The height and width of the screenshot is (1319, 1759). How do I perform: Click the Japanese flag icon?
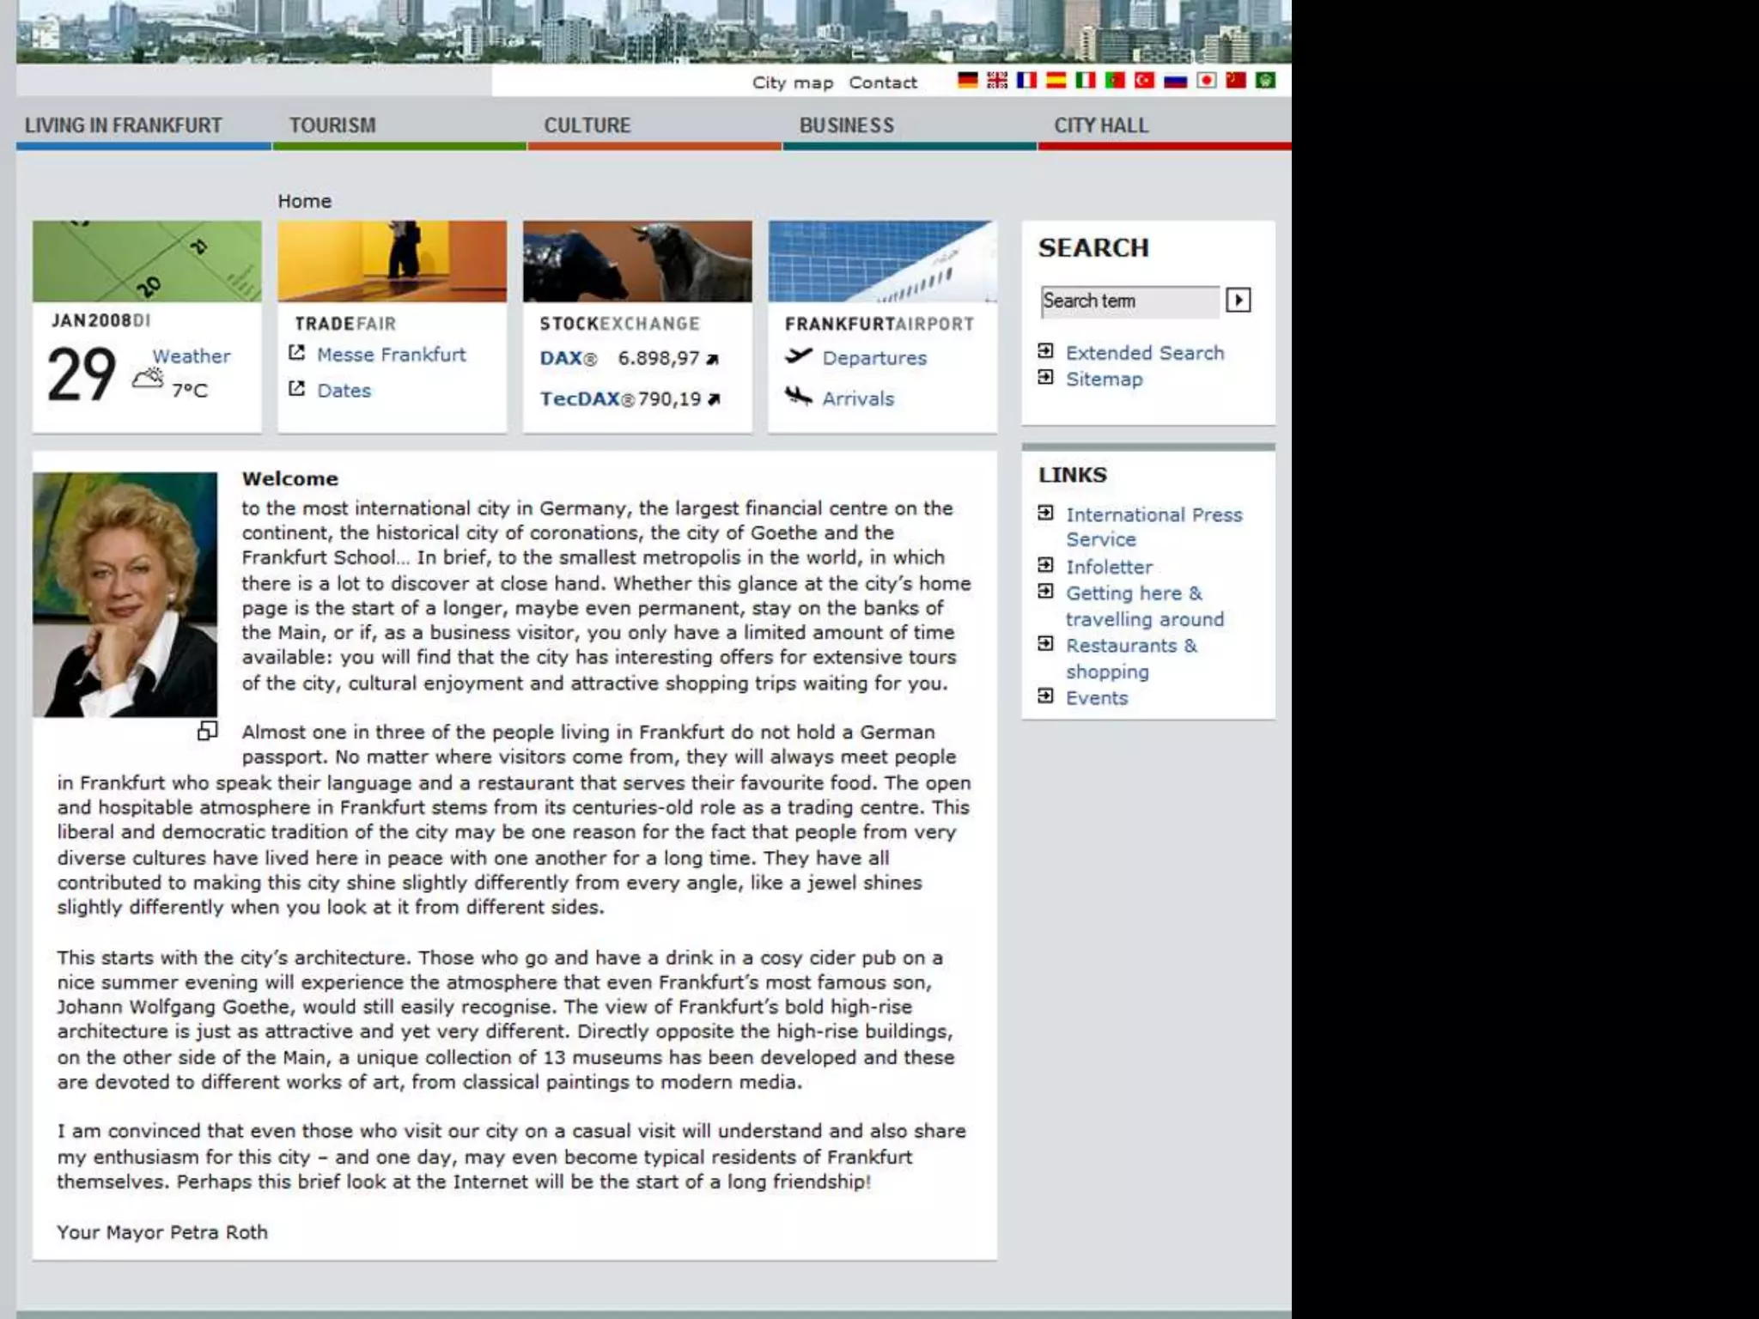[x=1207, y=81]
